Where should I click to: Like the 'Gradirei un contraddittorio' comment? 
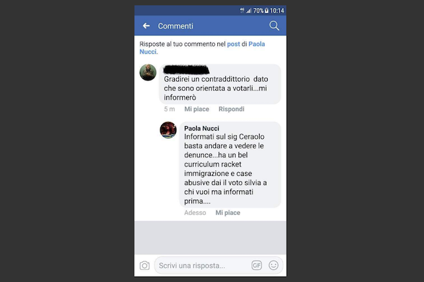click(x=197, y=109)
